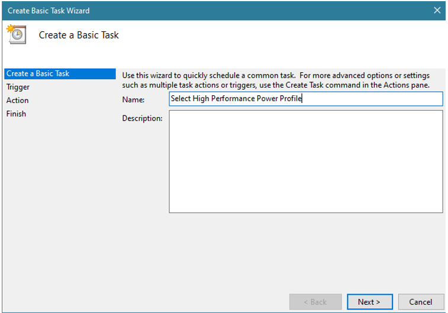Click the Create Basic Task Wizard title bar text
The width and height of the screenshot is (448, 313).
pos(49,11)
